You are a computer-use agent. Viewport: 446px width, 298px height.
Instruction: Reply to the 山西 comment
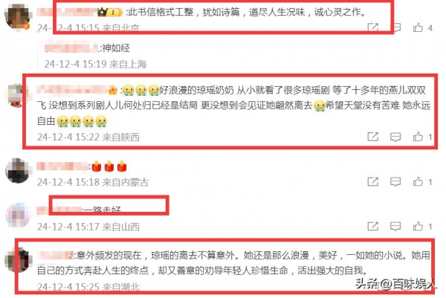point(395,227)
